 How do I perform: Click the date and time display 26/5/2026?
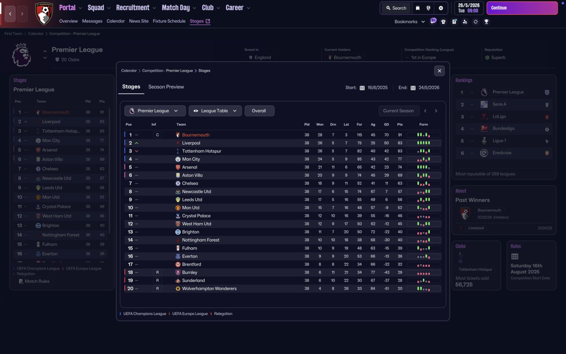(468, 8)
